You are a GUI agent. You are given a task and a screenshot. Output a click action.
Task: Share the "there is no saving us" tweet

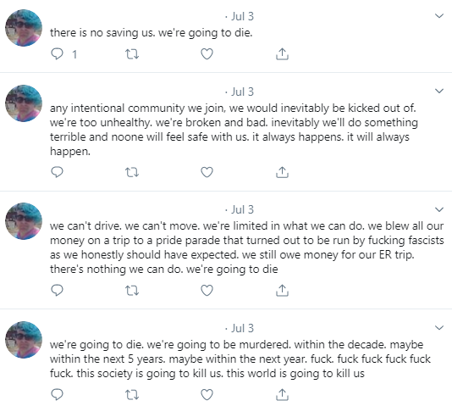click(x=282, y=54)
